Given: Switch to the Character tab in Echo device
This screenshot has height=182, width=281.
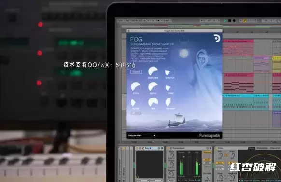Looking at the screenshot, I should (275, 148).
